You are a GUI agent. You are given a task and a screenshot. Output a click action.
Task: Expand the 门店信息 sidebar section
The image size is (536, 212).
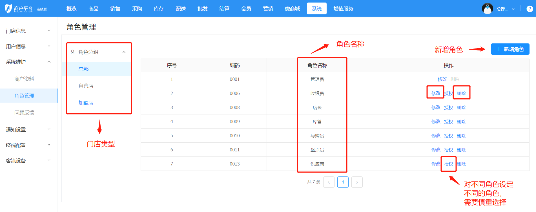[x=28, y=31]
